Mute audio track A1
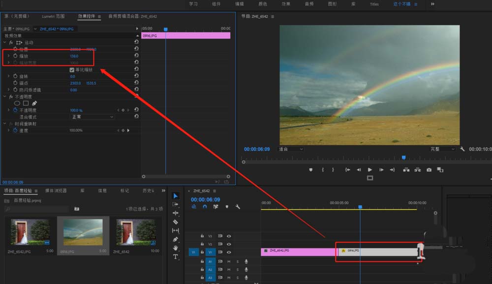Screen dimensions: 492x284 pos(229,261)
